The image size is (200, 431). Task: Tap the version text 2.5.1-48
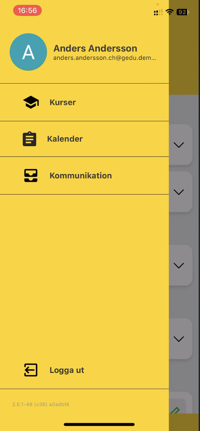tap(41, 404)
